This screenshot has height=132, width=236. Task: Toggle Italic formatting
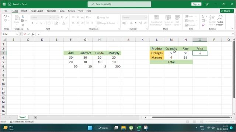point(37,23)
